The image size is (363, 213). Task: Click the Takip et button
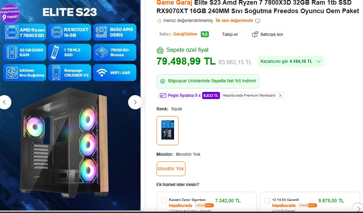click(230, 34)
